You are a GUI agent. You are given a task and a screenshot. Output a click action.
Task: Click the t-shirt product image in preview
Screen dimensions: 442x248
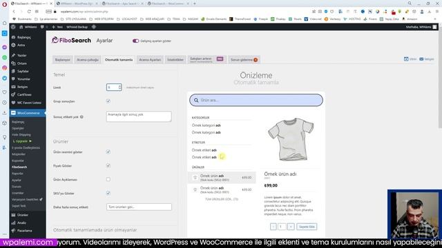coord(291,139)
